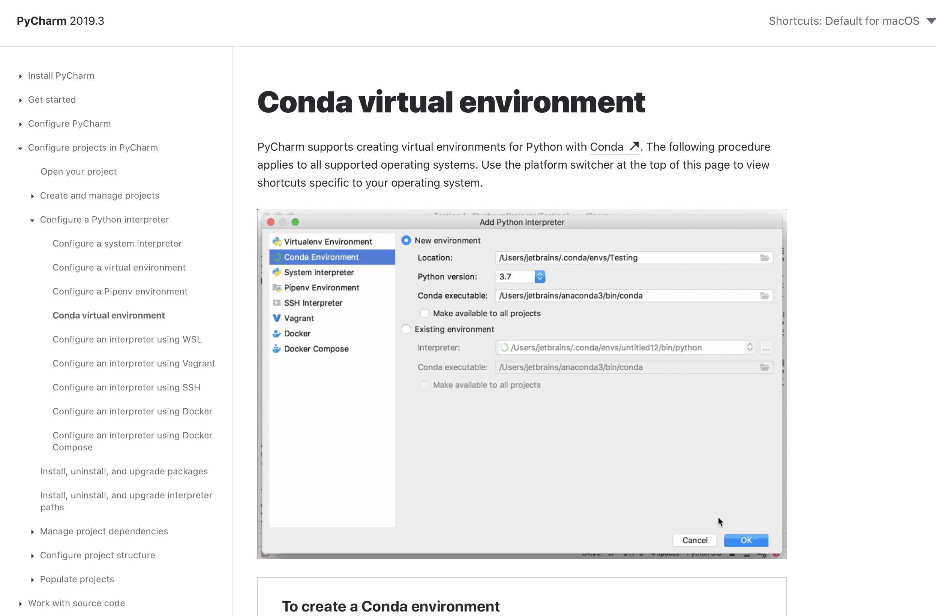Browse folder for Location path
Screen dimensions: 936x616
click(765, 258)
